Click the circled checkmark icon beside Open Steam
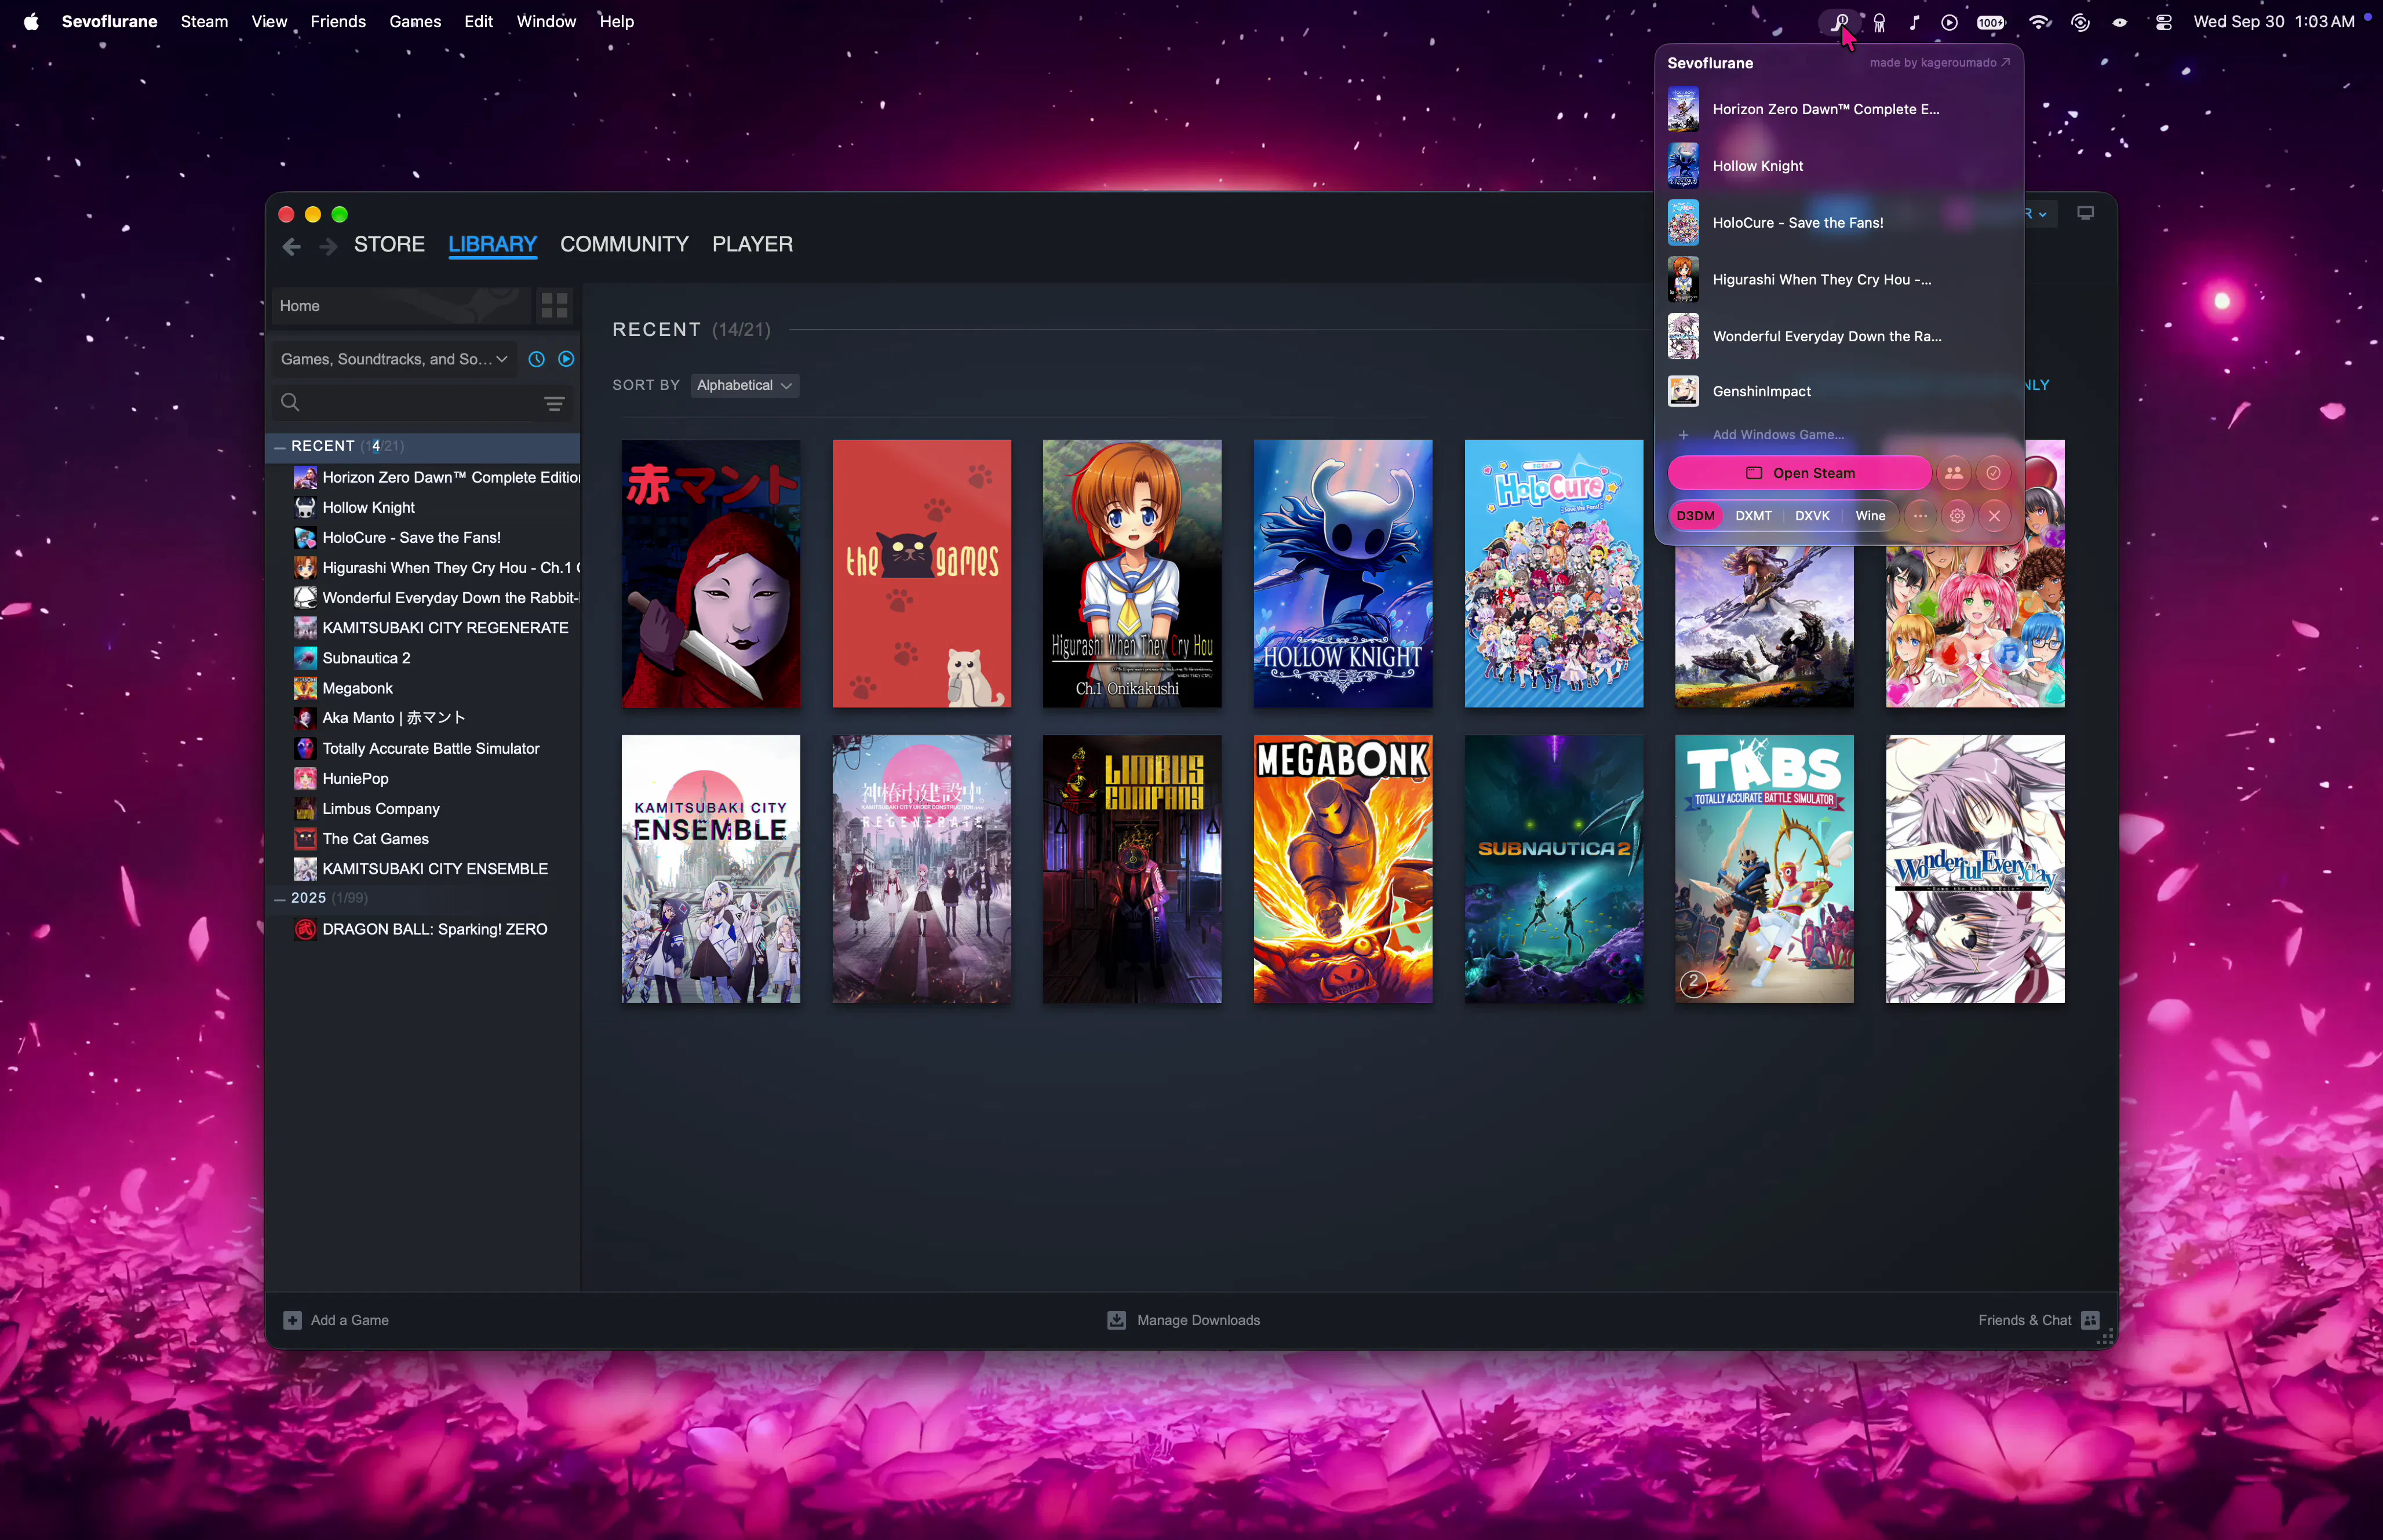 [1993, 473]
